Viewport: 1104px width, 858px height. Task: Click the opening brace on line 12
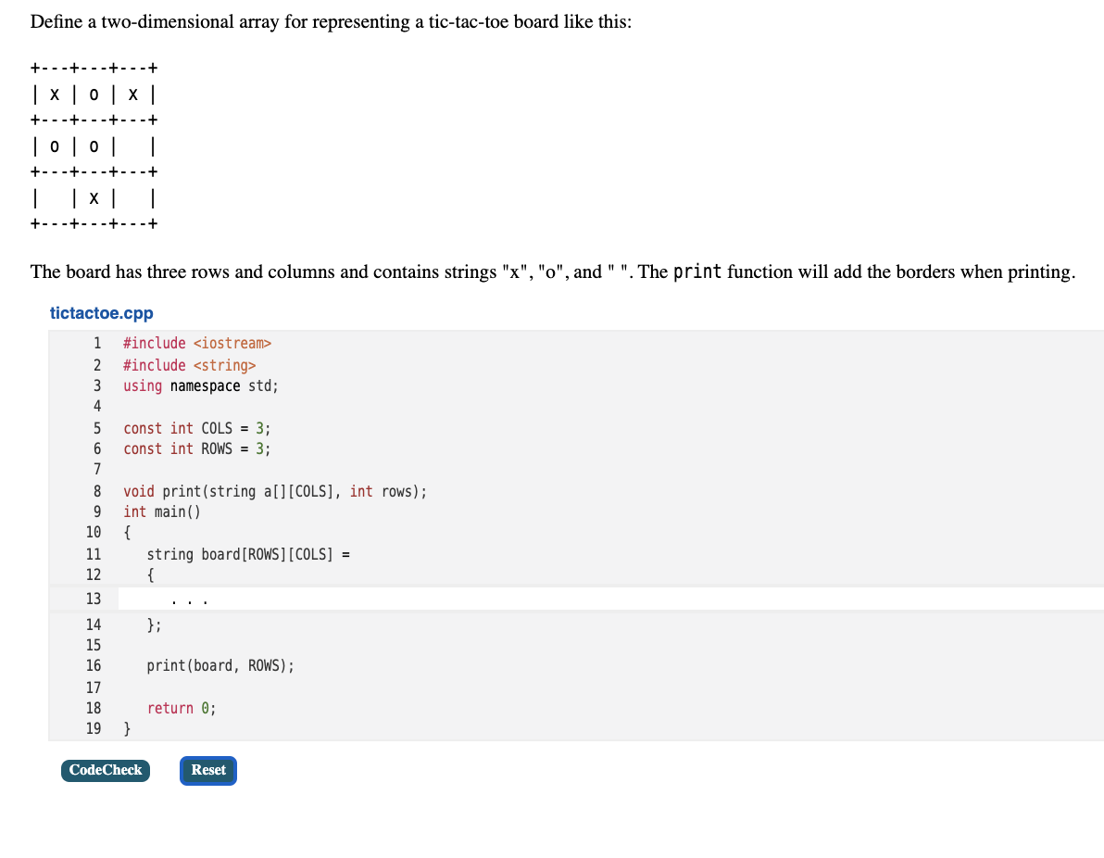151,574
